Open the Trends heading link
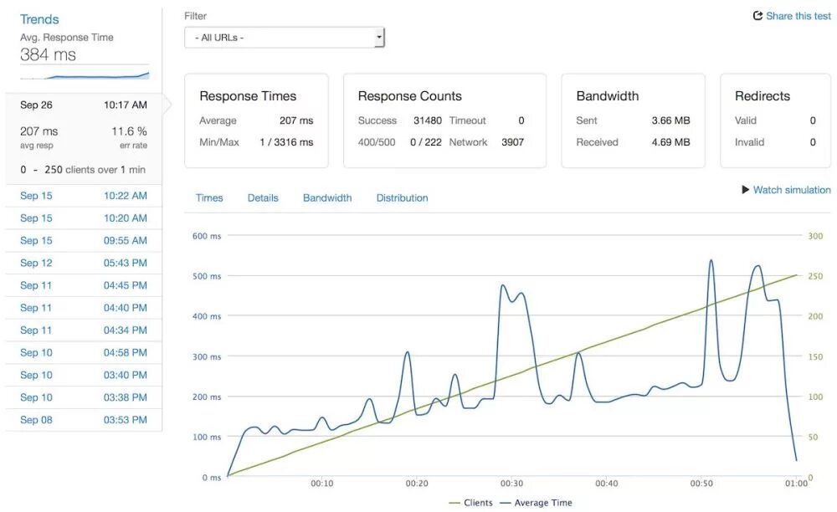Screen dimensions: 837x512 [39, 19]
